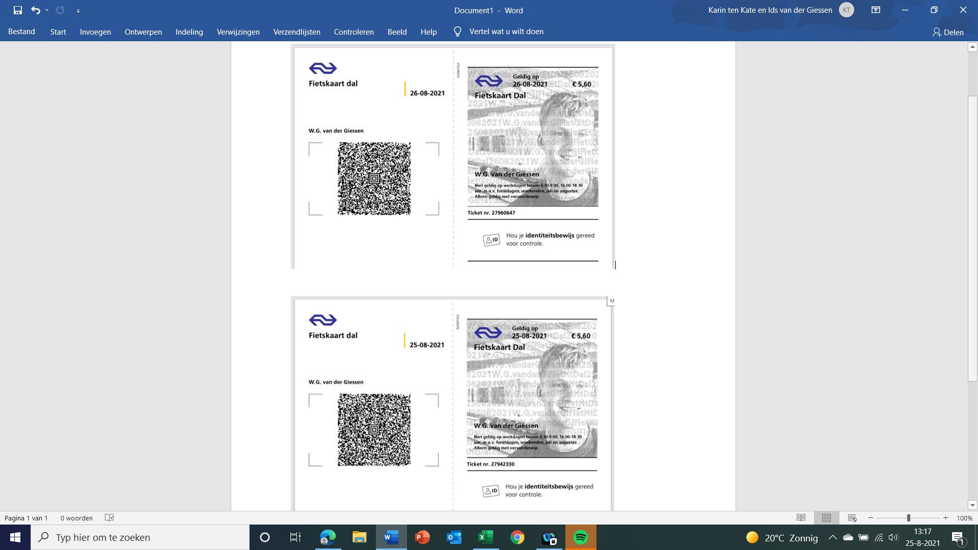Click the taskbar search box

pos(140,537)
